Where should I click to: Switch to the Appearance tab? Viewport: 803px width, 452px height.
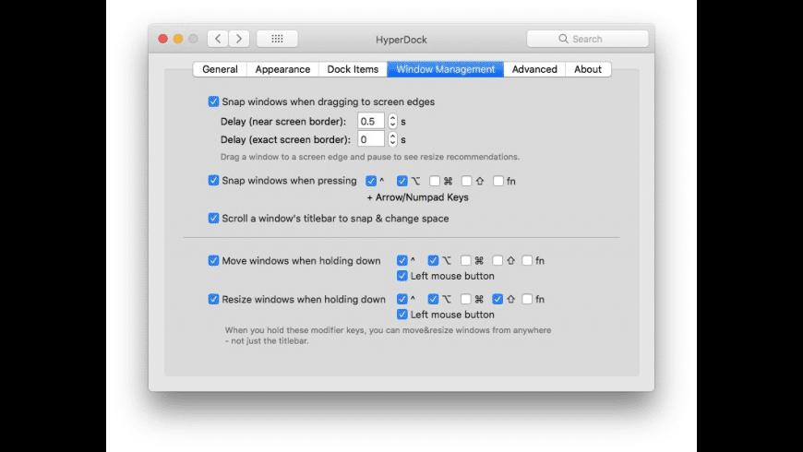point(282,69)
